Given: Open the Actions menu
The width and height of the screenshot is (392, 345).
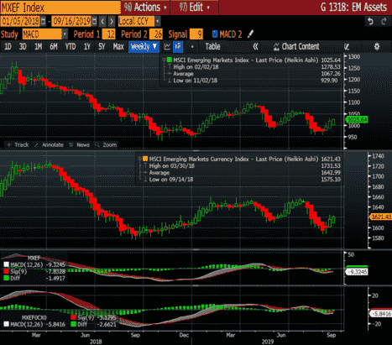Looking at the screenshot, I should coord(145,8).
